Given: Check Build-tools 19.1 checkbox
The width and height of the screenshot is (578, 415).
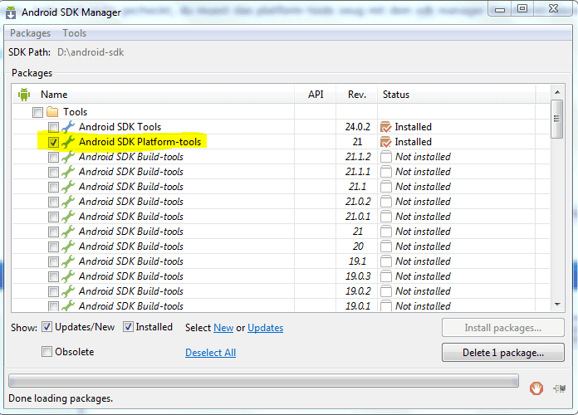Looking at the screenshot, I should point(53,261).
